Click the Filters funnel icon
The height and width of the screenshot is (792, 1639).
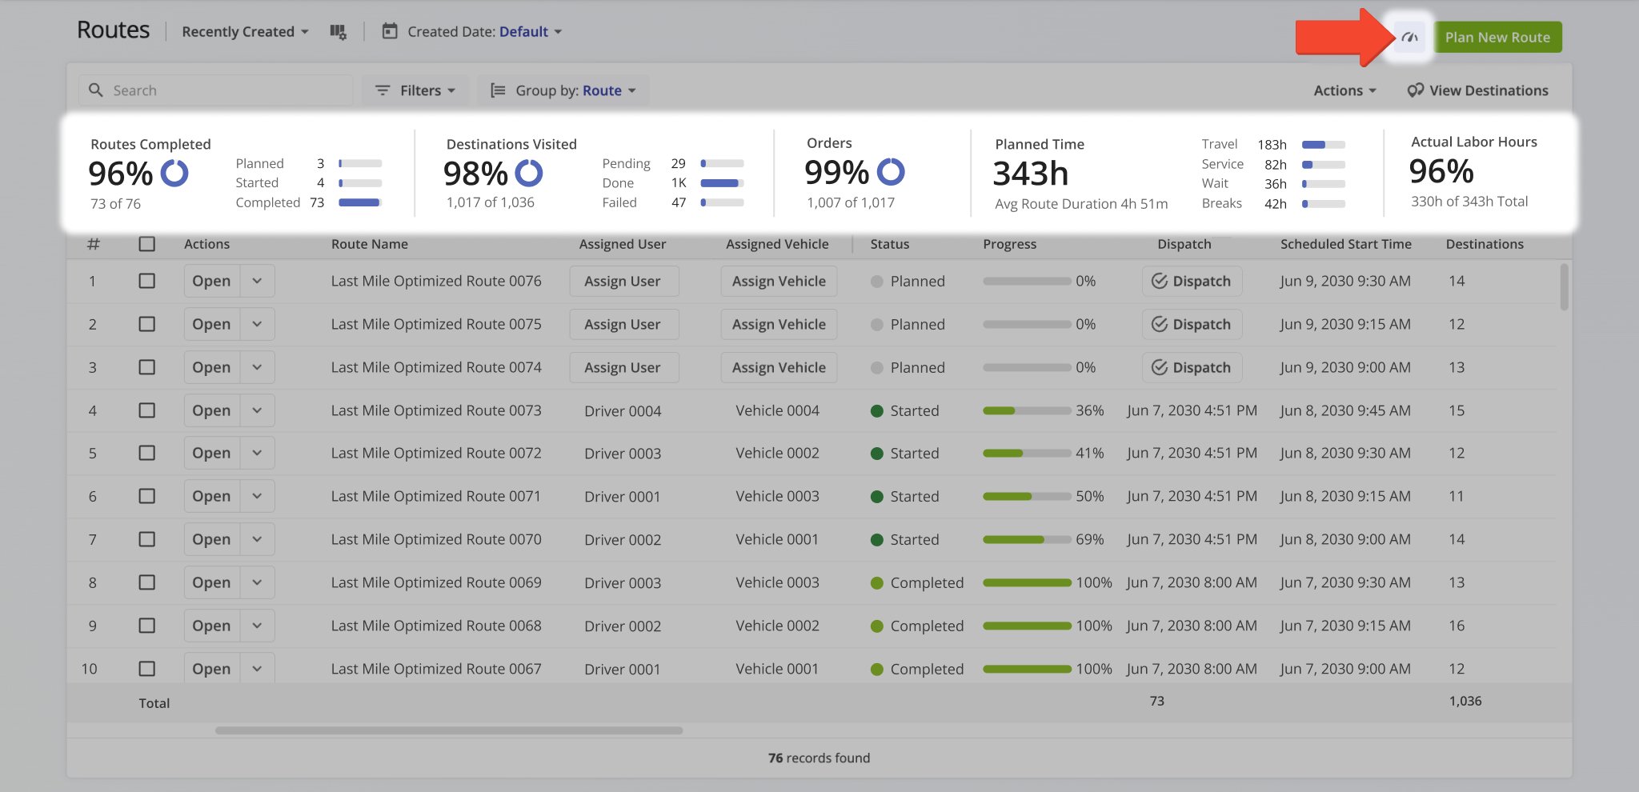383,90
